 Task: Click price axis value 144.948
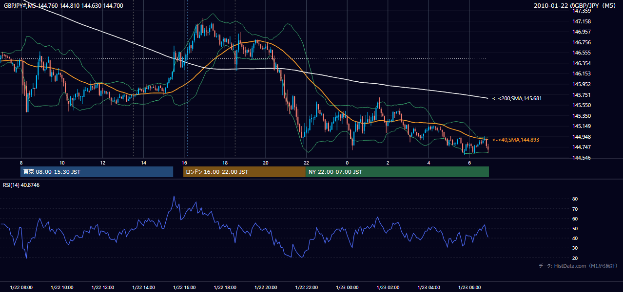[x=582, y=137]
